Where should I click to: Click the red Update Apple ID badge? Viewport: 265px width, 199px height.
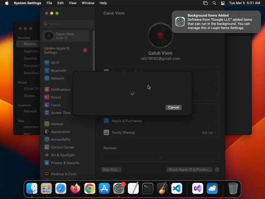click(x=85, y=50)
